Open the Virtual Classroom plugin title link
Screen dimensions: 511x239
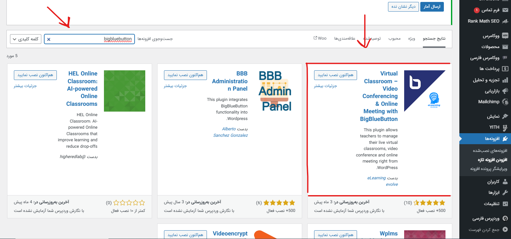(x=379, y=96)
